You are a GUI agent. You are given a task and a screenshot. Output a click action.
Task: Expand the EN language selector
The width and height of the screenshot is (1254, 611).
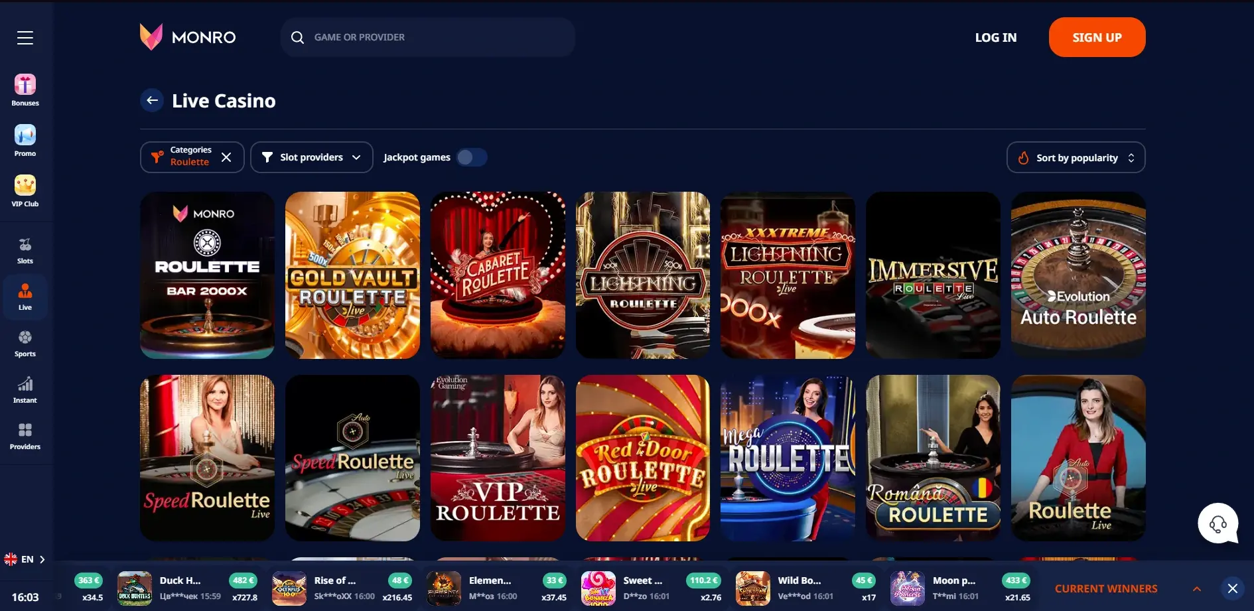pos(25,559)
